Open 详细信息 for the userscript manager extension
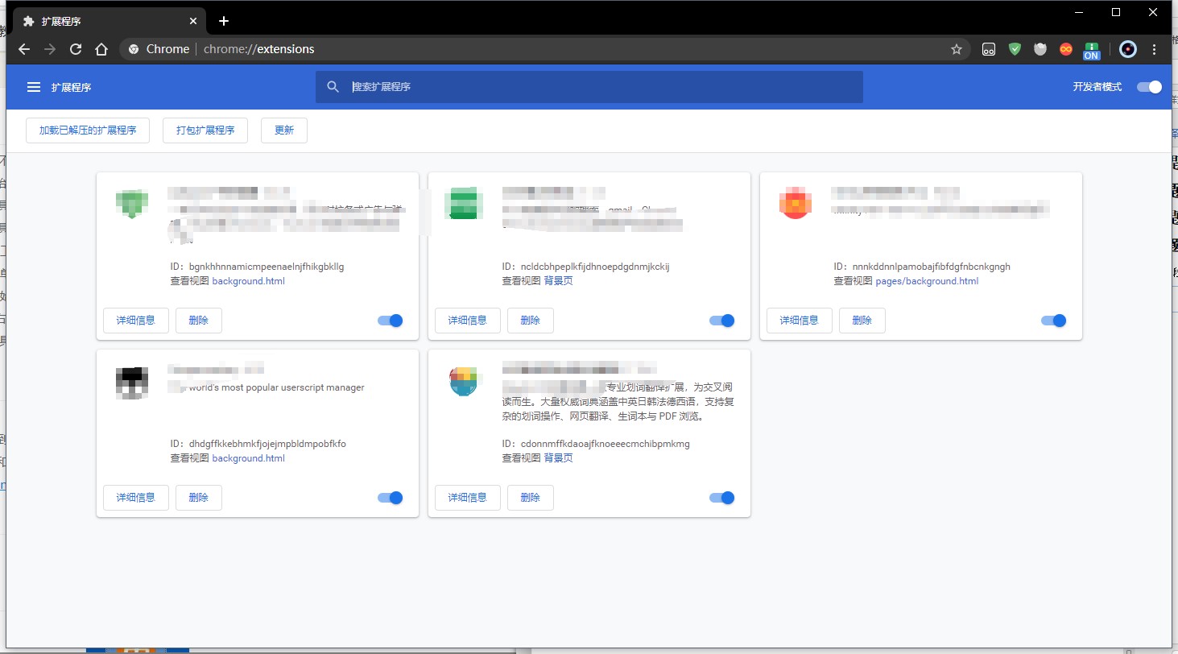This screenshot has width=1178, height=654. tap(136, 498)
